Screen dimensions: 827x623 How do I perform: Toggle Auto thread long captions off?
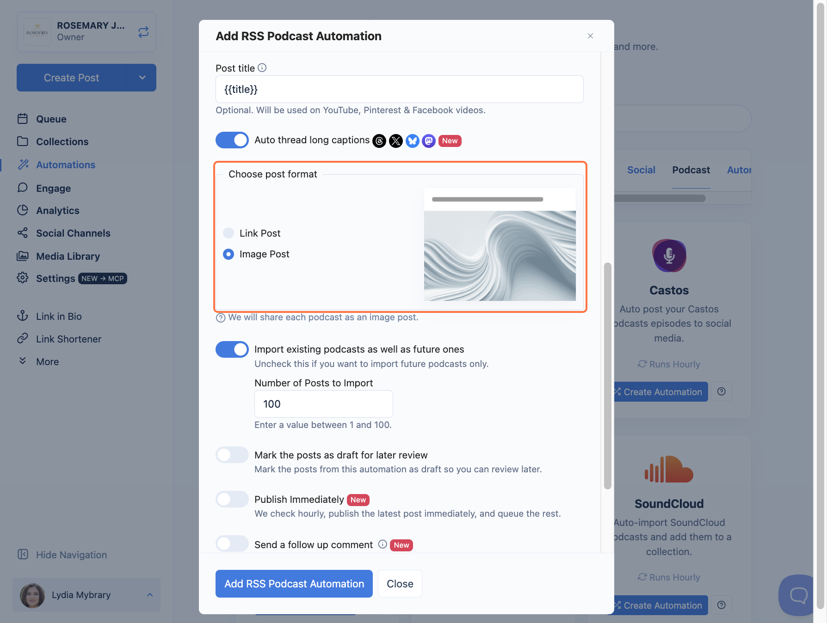click(x=232, y=140)
